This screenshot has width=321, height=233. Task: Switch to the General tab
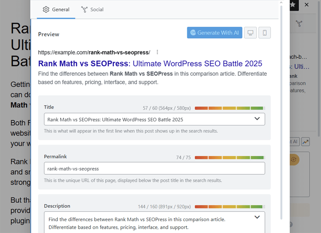[x=56, y=9]
